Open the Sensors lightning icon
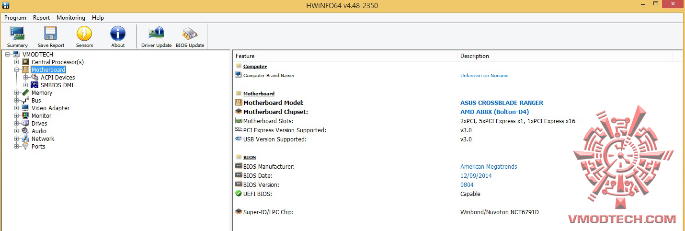This screenshot has width=685, height=231. 84,33
